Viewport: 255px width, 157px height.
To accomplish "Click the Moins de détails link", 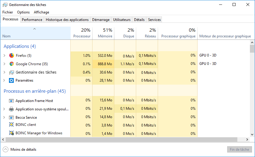I will point(23,150).
